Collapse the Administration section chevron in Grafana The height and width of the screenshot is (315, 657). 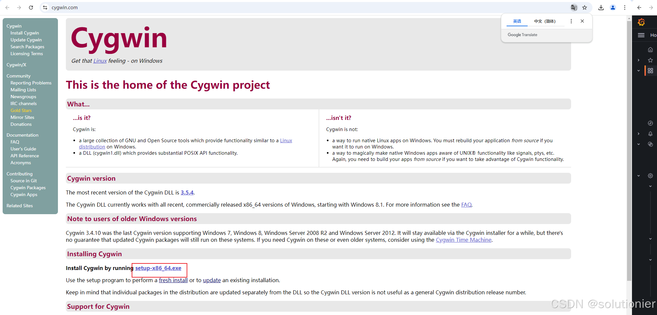click(639, 176)
